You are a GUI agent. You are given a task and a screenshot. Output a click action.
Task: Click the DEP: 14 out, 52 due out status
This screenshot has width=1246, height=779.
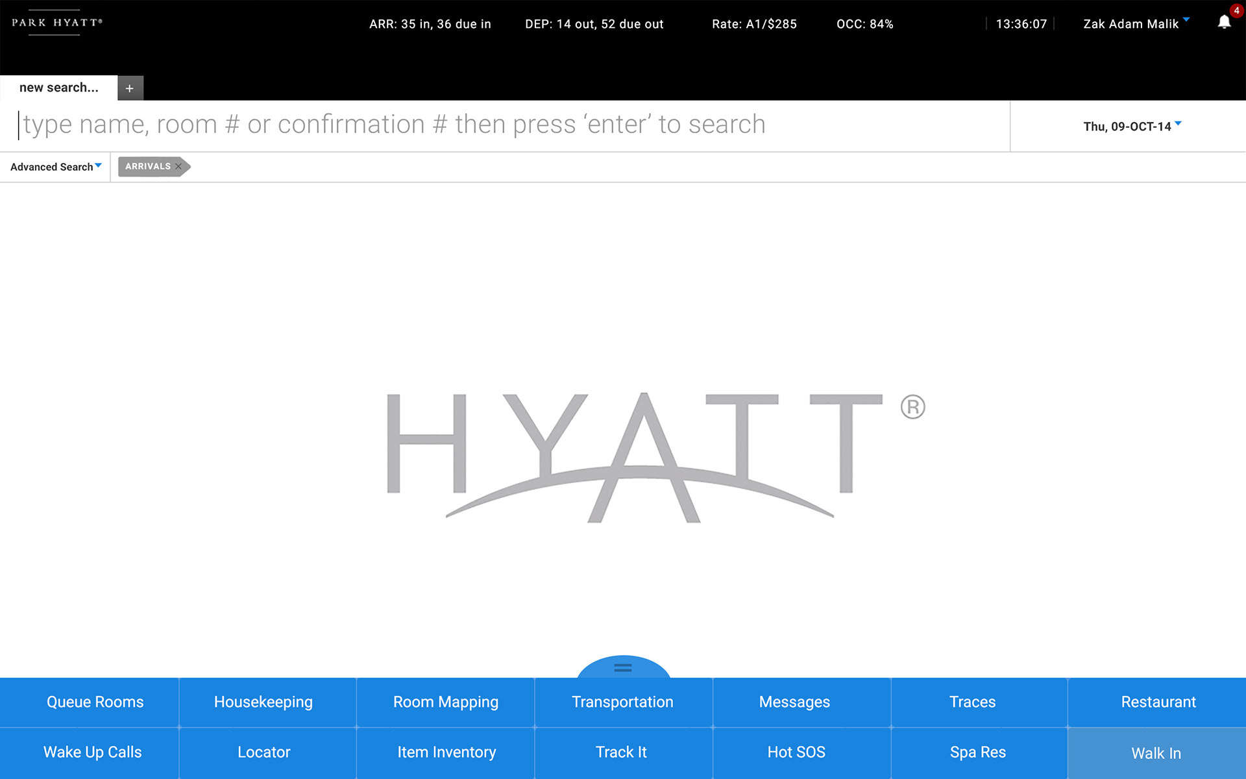(594, 24)
